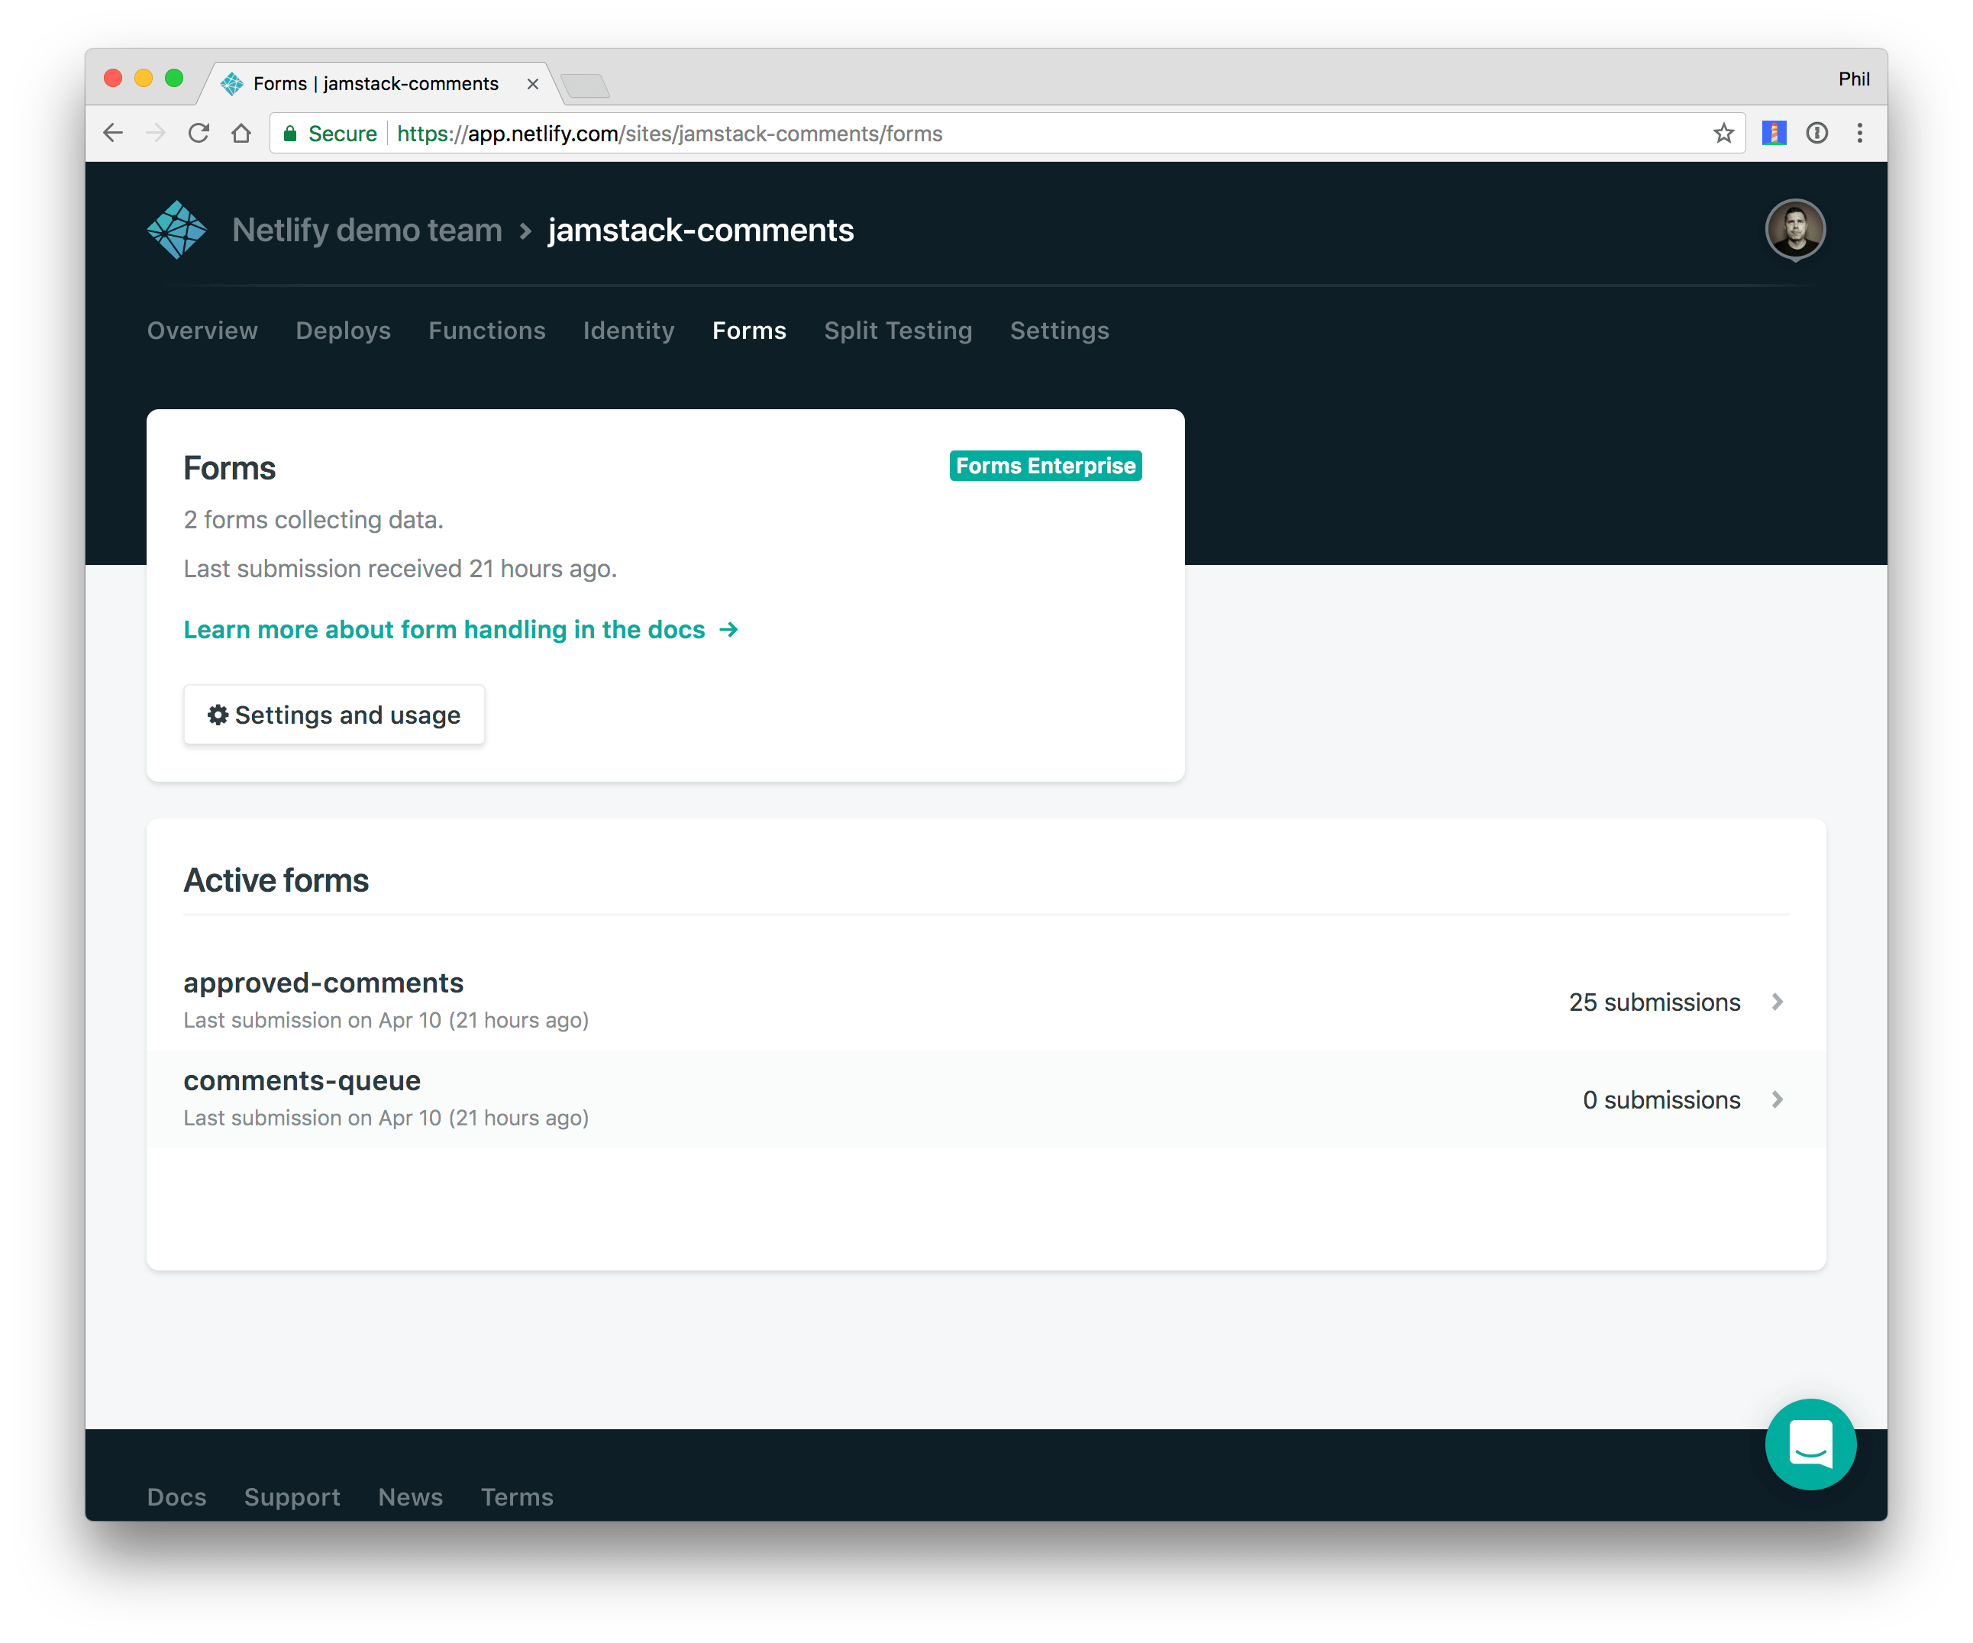Open the Split Testing section
The image size is (1973, 1643).
pos(897,331)
